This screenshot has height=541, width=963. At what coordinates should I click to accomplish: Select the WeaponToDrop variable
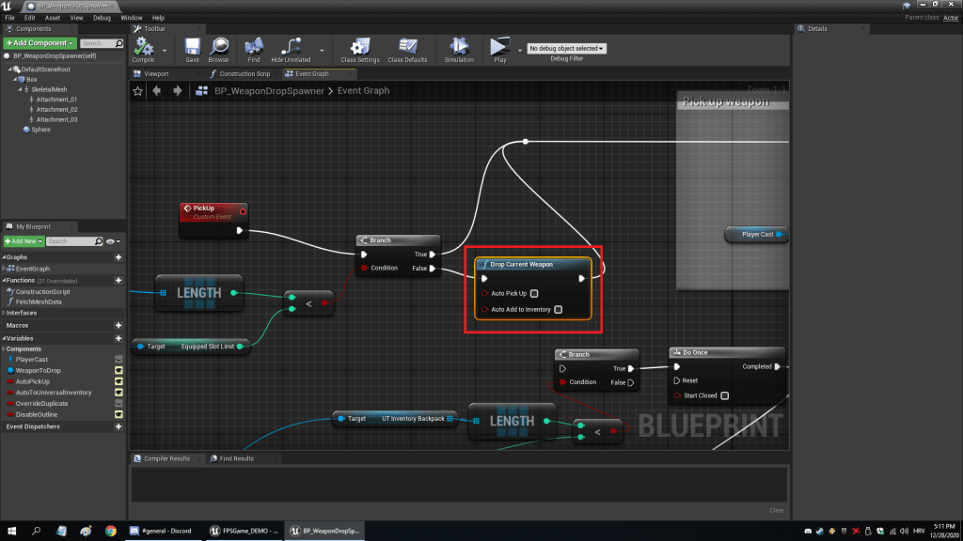[x=36, y=370]
